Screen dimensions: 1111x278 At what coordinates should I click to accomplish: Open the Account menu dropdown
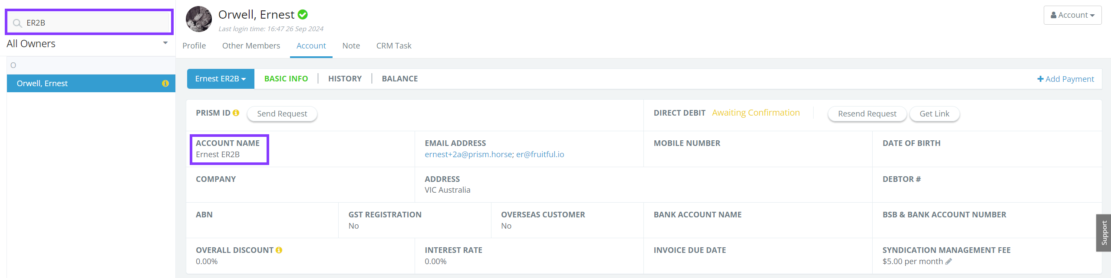click(1072, 15)
